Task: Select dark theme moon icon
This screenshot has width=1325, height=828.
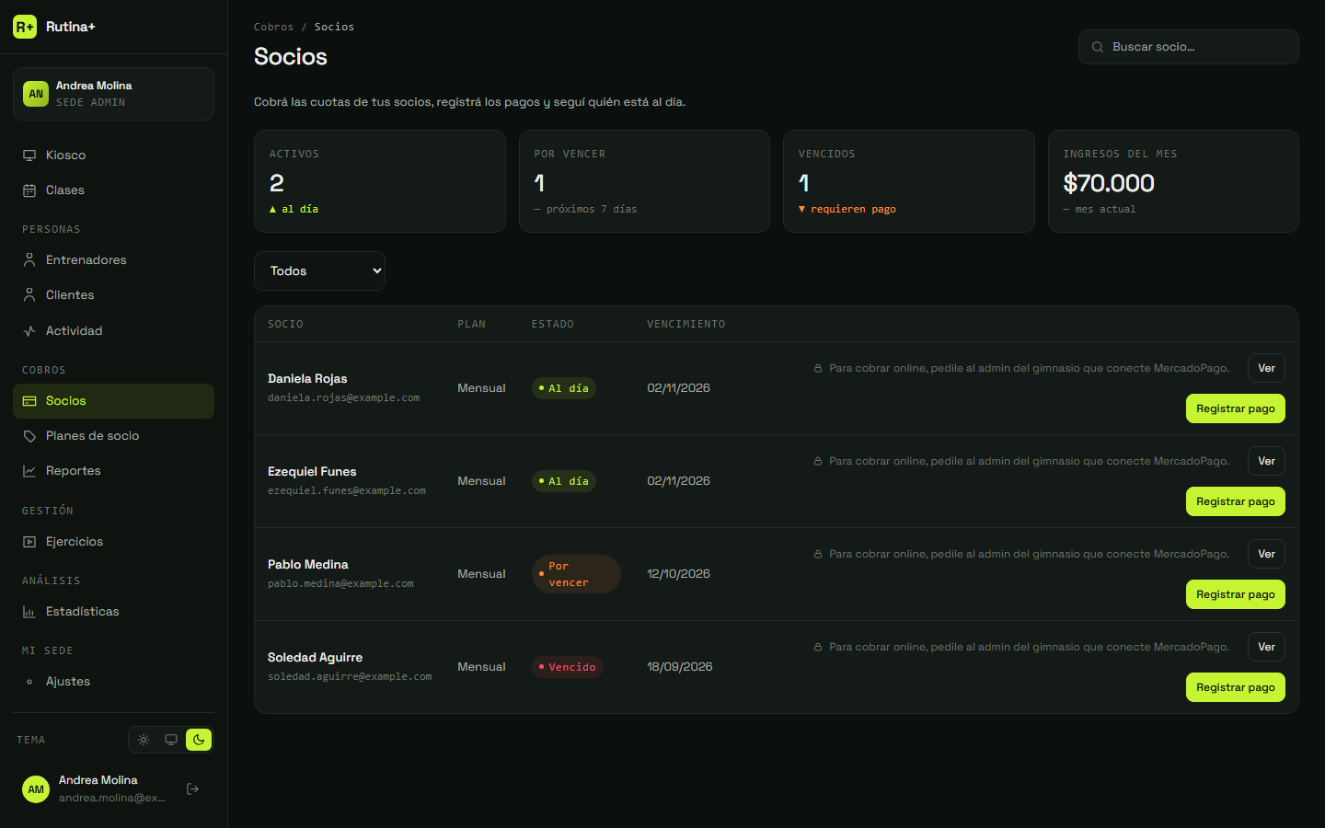Action: point(199,740)
